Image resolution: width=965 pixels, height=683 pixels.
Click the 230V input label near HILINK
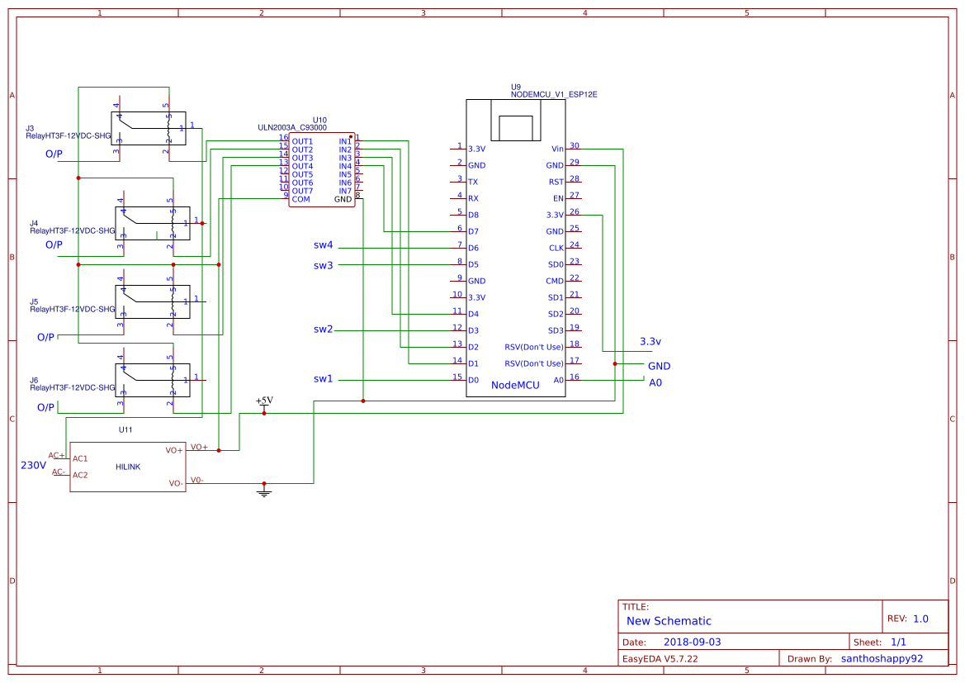click(x=33, y=466)
